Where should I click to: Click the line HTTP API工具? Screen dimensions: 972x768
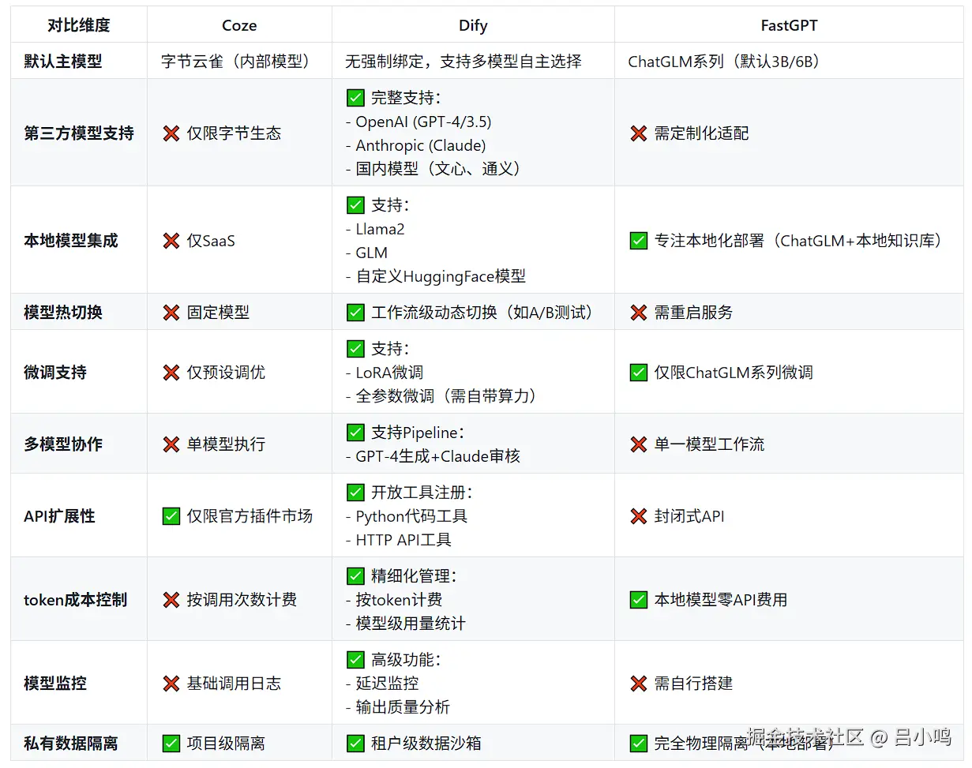399,540
